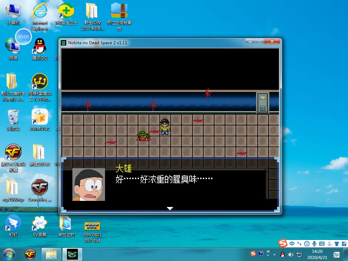Open the blue help question-mark tray icon
This screenshot has width=348, height=261.
[261, 253]
